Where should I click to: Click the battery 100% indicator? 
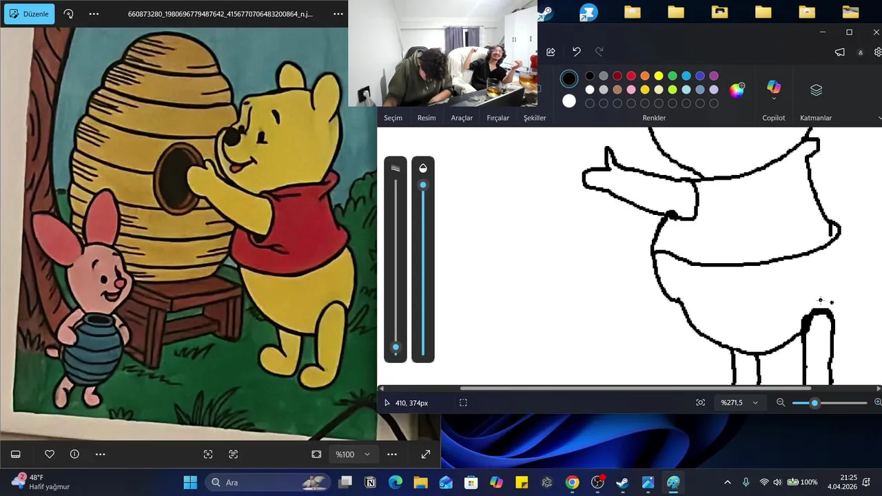(x=802, y=482)
